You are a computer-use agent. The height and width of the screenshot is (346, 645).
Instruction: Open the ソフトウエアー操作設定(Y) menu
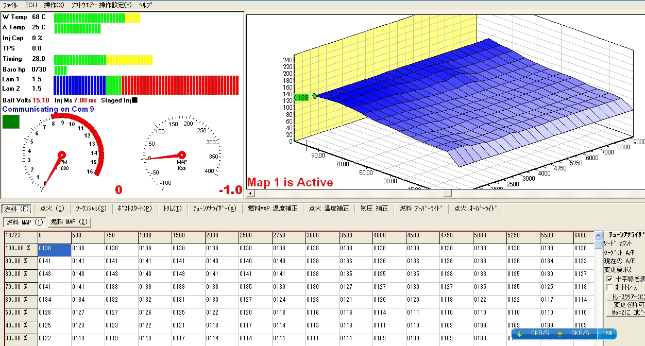(x=101, y=5)
